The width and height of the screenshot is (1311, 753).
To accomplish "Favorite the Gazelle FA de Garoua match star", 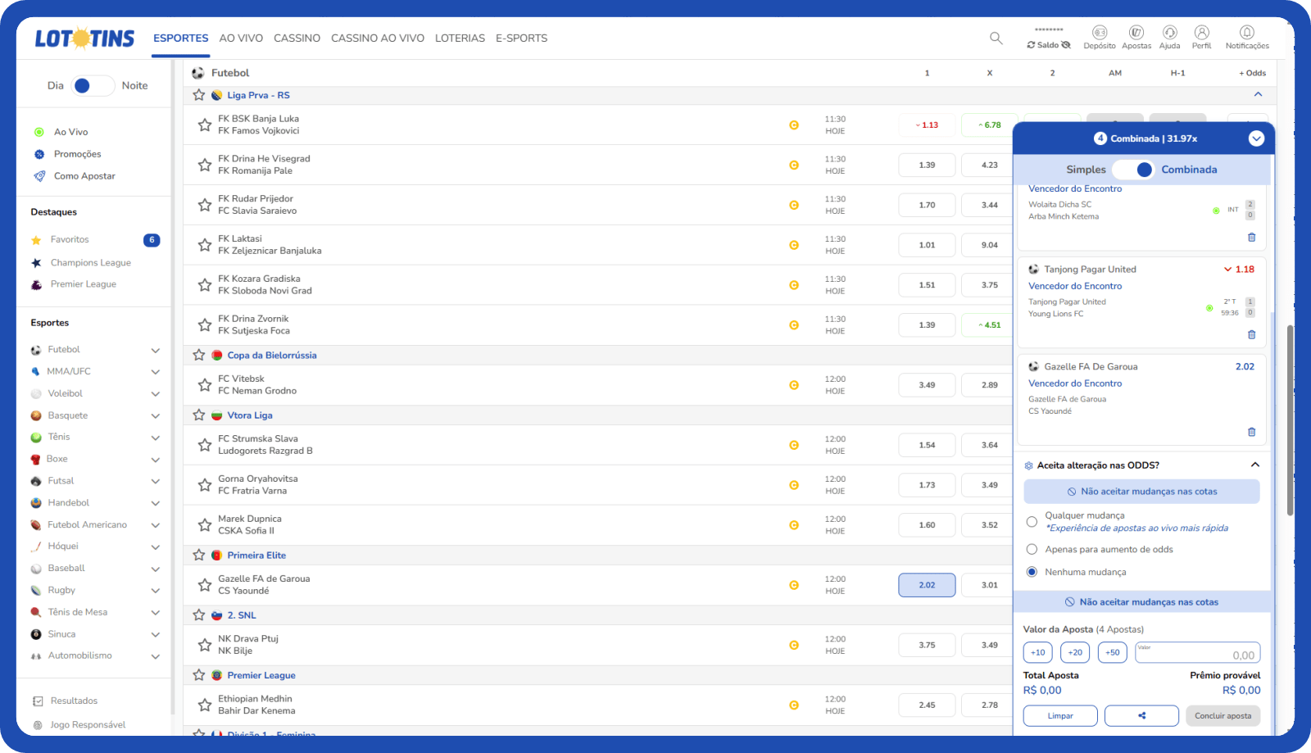I will 205,585.
